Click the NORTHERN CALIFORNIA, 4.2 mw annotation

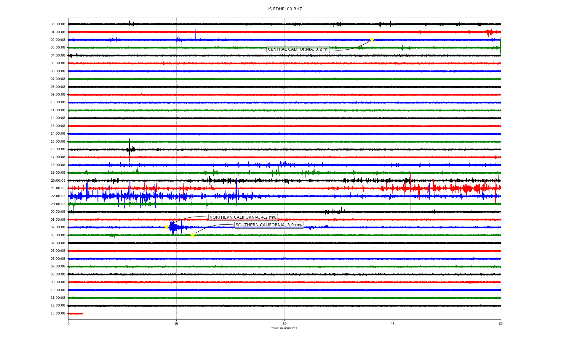[243, 217]
